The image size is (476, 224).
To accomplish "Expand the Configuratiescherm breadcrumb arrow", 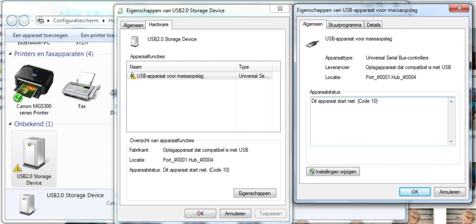I will coord(103,20).
